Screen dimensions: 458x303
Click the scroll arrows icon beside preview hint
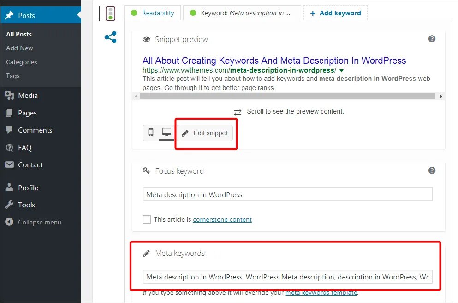(x=238, y=112)
